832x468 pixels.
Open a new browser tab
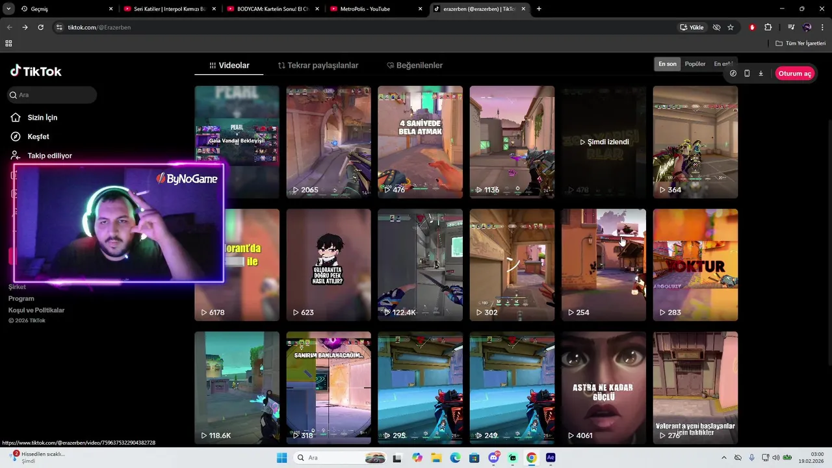coord(539,9)
